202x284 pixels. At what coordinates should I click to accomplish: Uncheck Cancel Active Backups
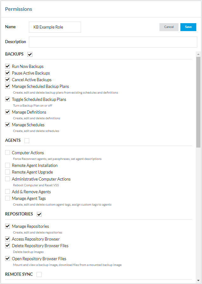click(8, 80)
